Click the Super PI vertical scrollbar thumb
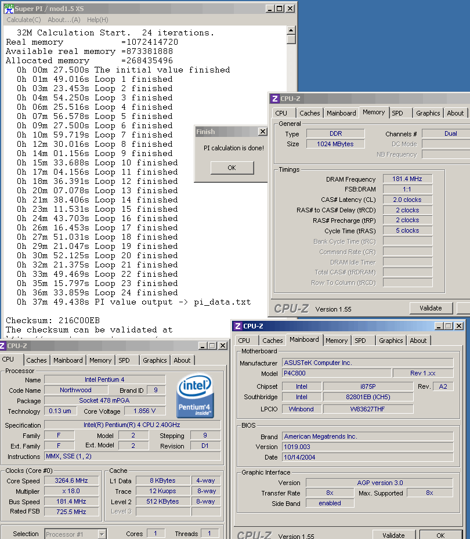The height and width of the screenshot is (539, 470). tap(291, 39)
